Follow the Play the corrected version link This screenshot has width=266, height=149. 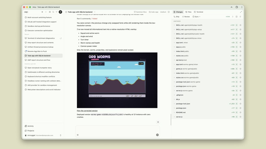click(x=87, y=111)
